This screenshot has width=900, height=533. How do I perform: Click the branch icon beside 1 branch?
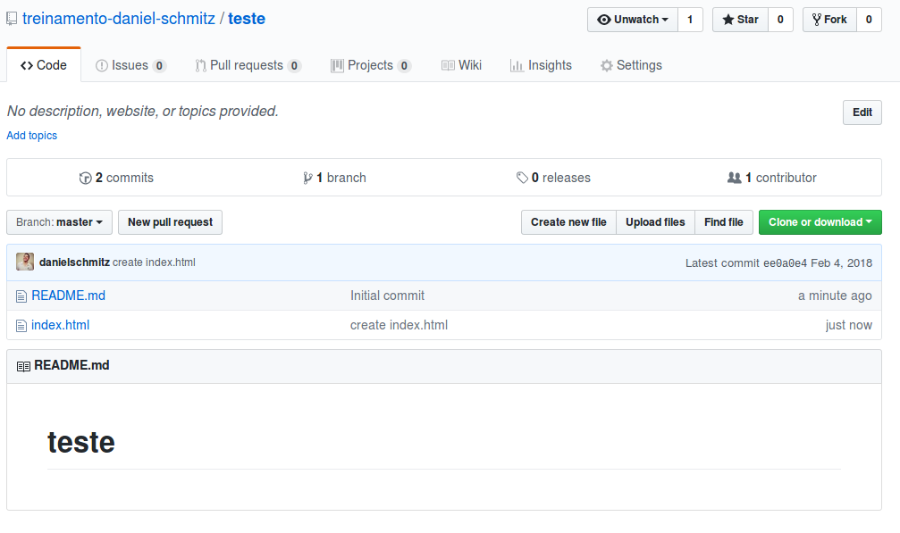pos(307,179)
